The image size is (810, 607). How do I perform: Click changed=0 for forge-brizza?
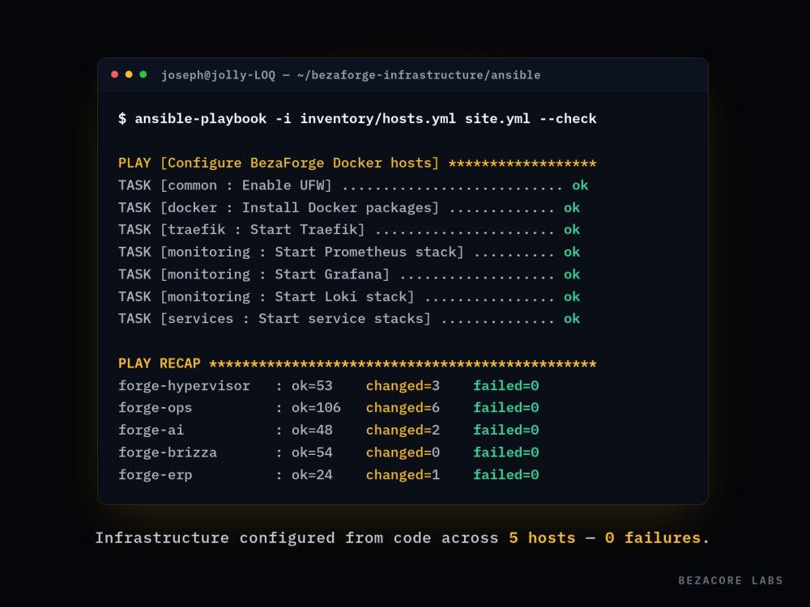(x=403, y=452)
